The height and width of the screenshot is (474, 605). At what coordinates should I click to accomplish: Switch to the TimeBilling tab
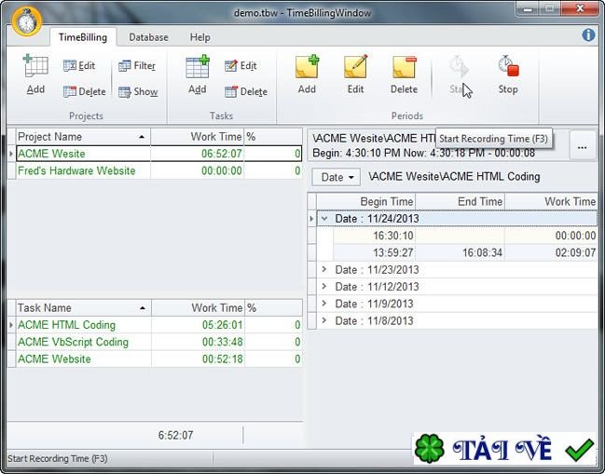pyautogui.click(x=83, y=37)
